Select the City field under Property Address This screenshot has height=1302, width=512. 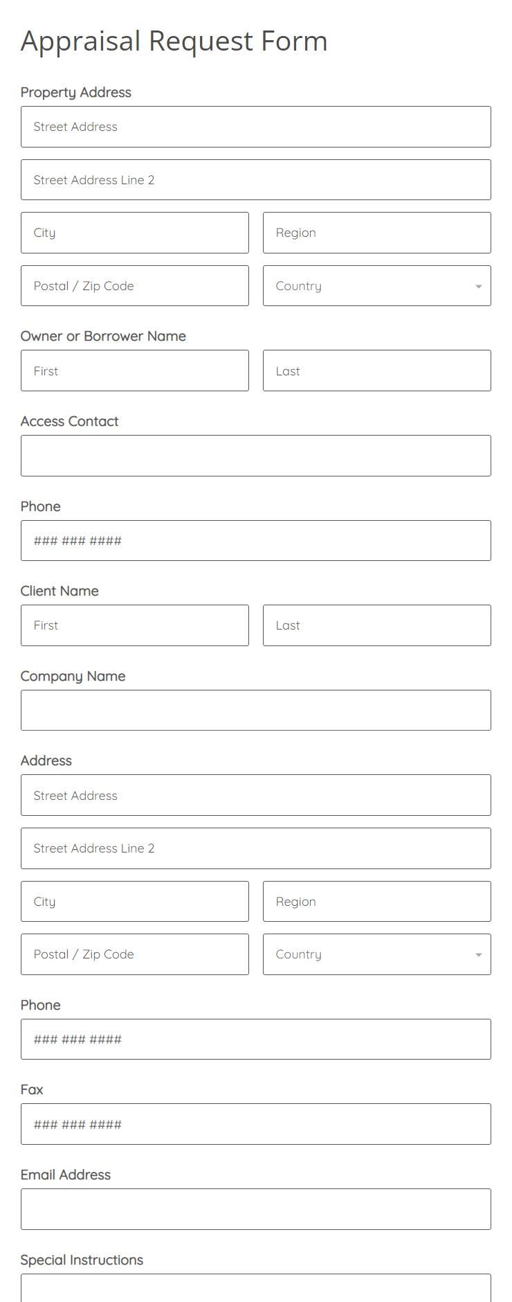(134, 232)
